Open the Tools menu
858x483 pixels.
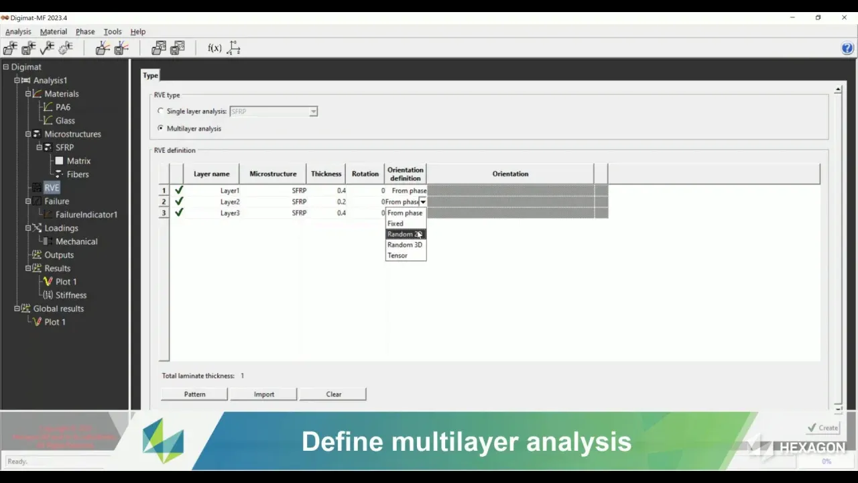click(113, 32)
